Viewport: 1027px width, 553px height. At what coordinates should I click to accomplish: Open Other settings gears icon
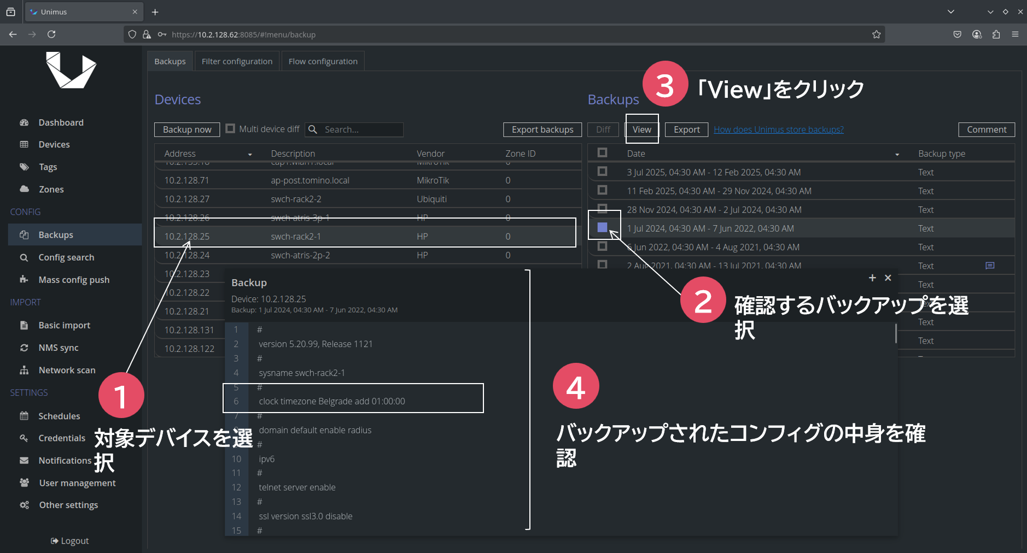click(x=24, y=505)
